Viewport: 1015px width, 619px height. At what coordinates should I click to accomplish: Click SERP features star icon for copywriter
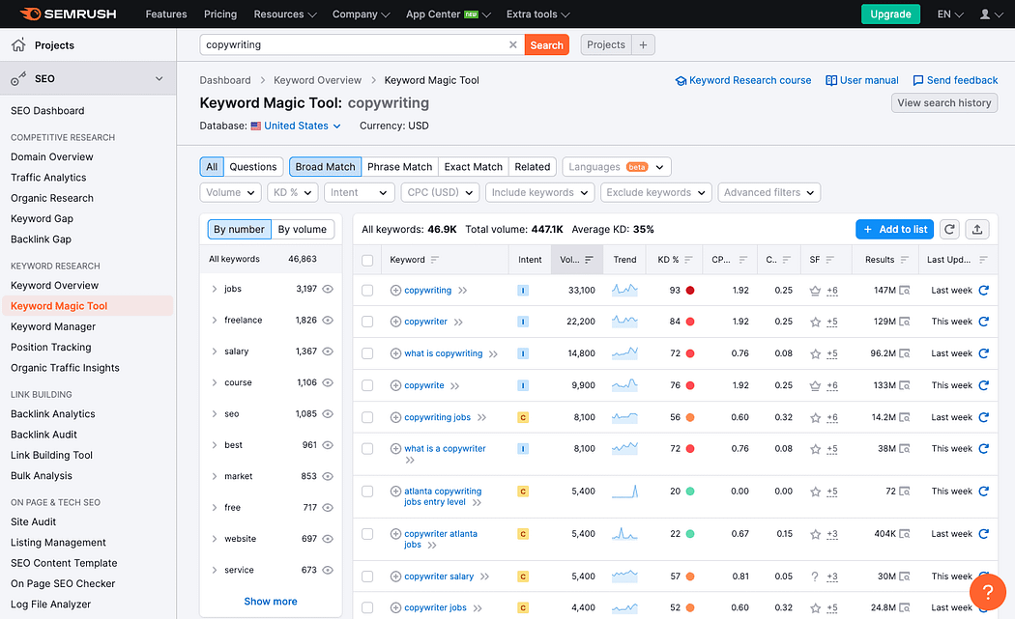(x=815, y=322)
